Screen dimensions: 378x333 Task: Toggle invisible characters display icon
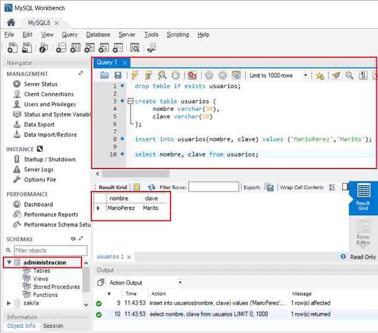[x=363, y=76]
